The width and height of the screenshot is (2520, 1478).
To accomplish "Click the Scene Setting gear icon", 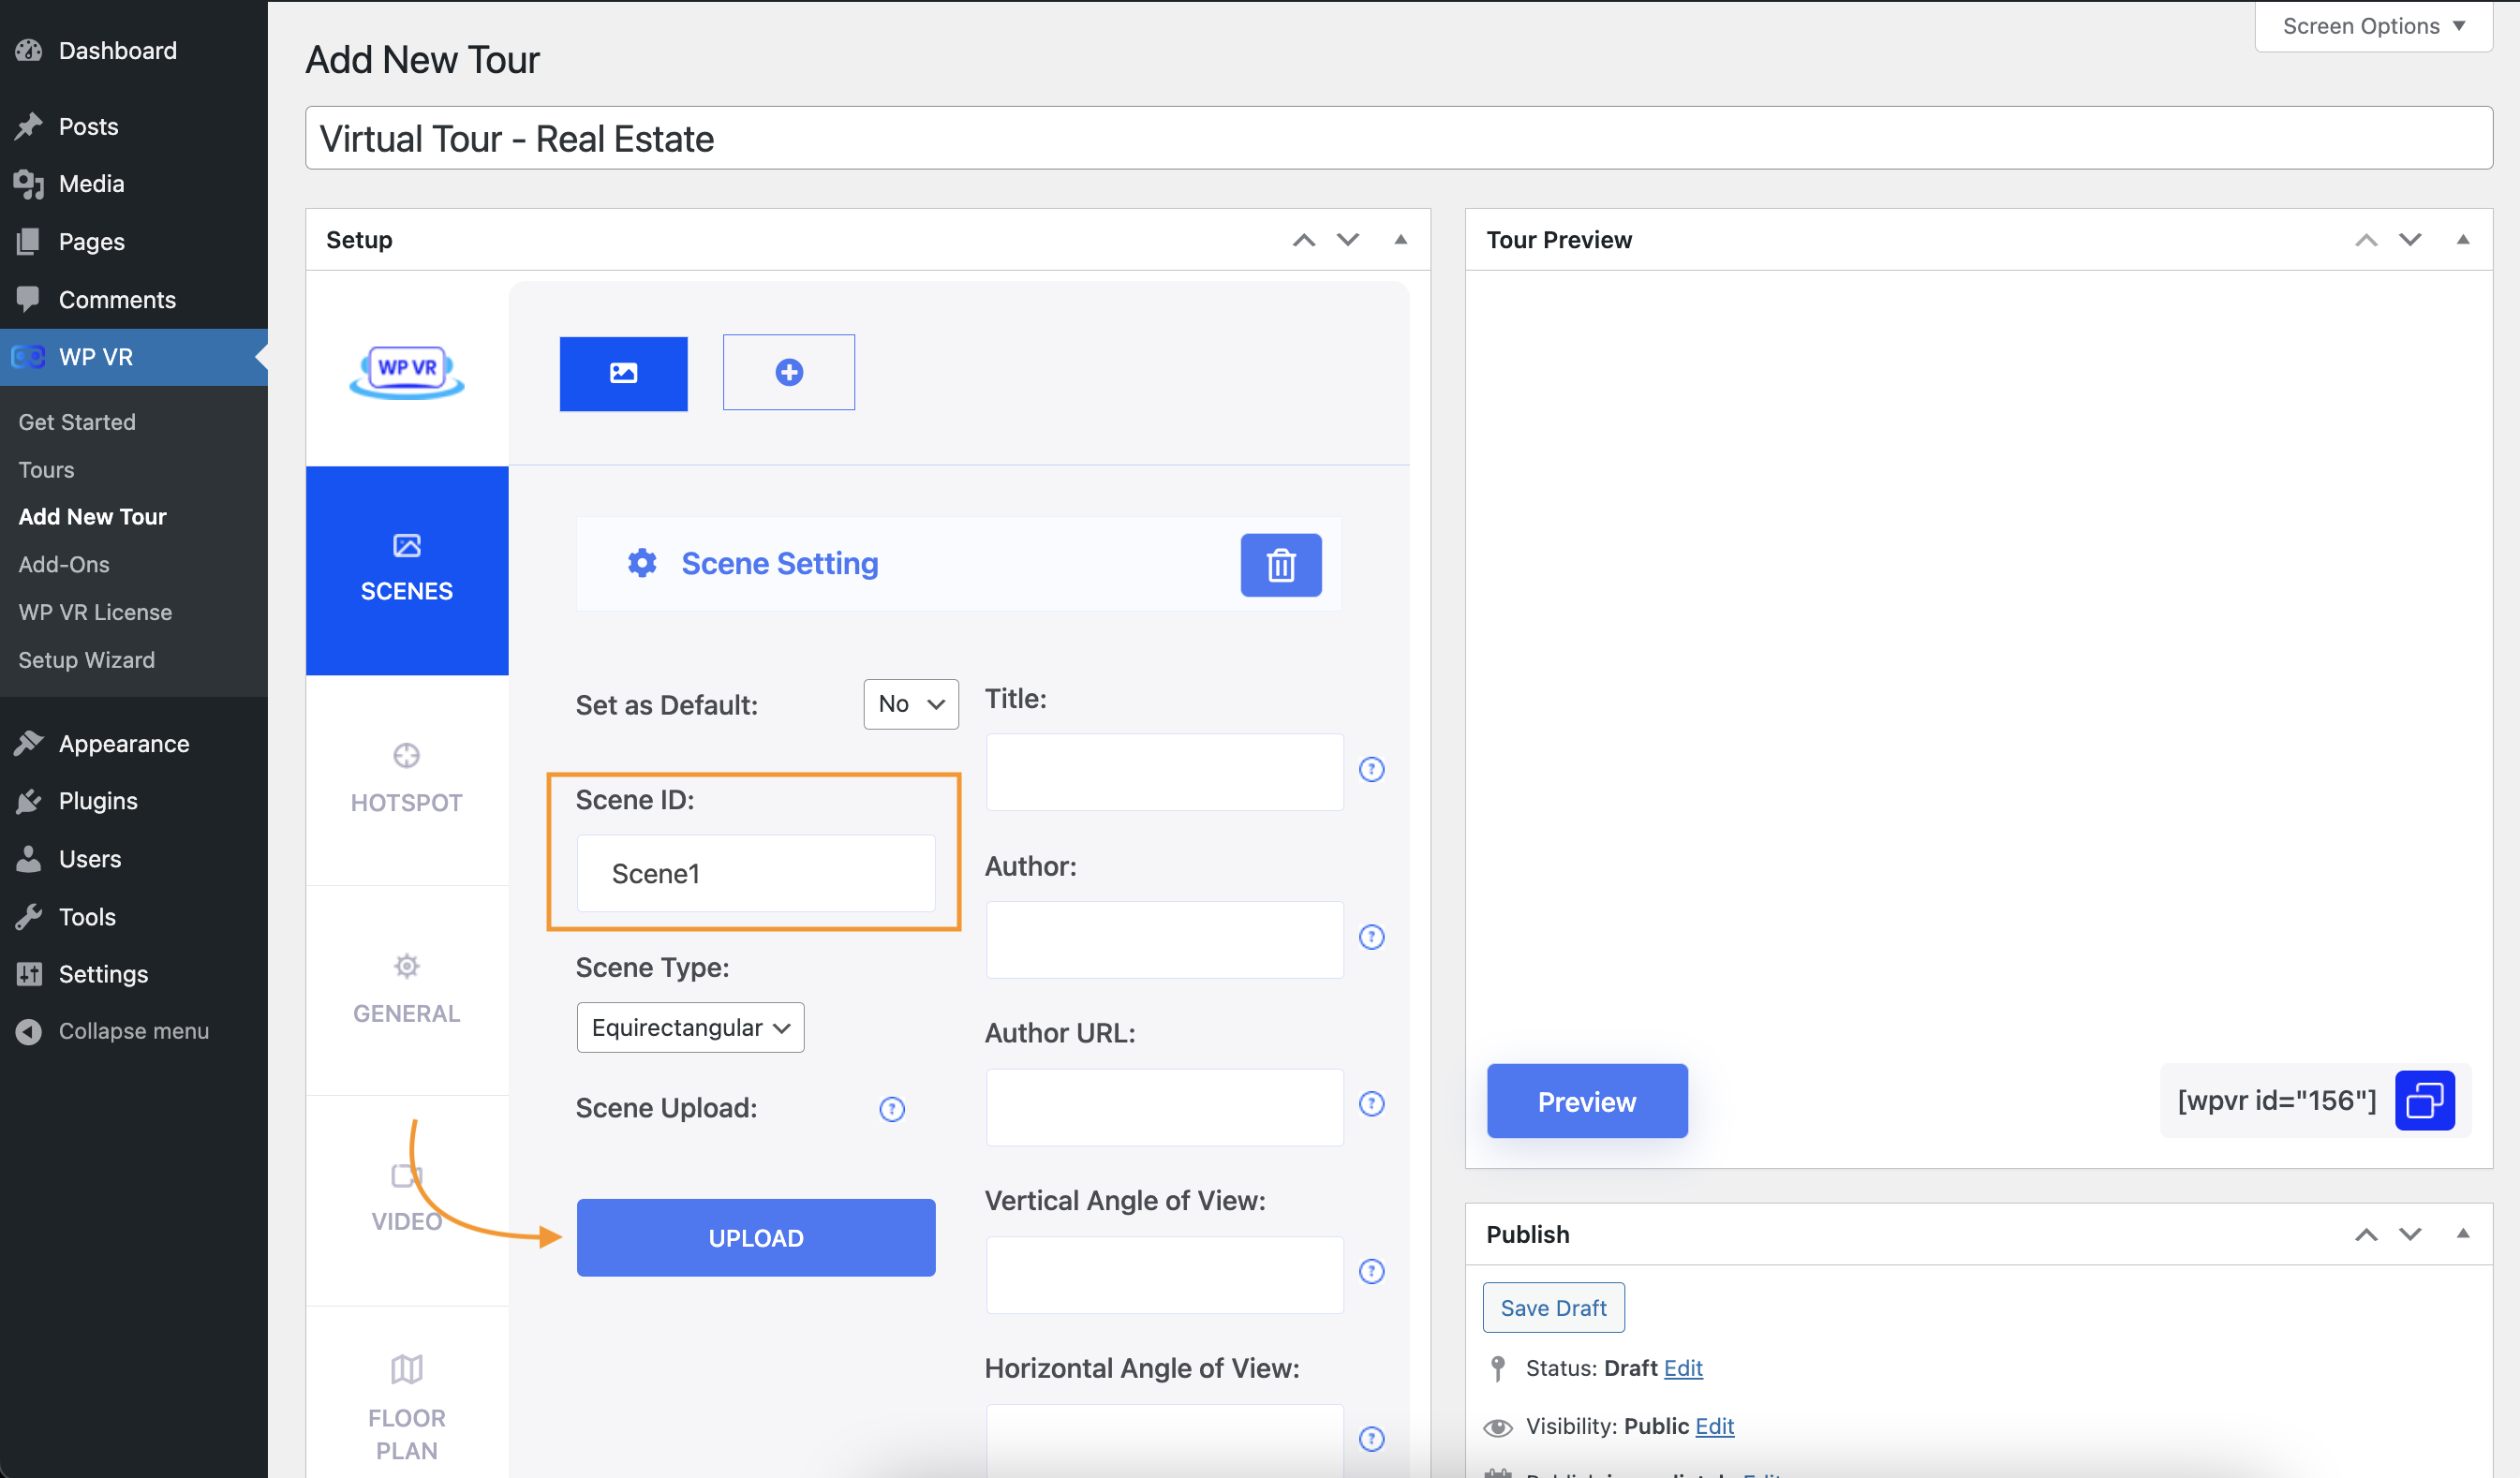I will click(641, 563).
